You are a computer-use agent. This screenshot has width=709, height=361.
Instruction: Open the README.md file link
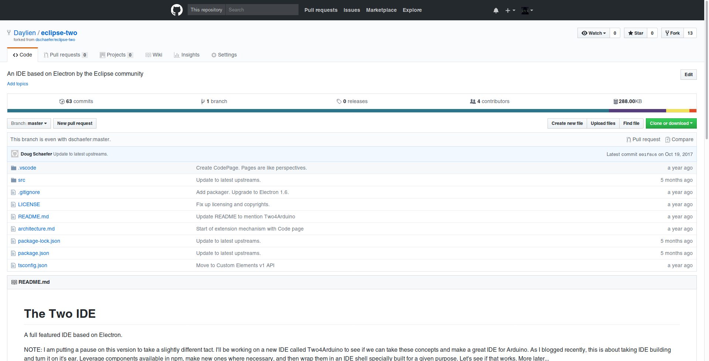click(34, 217)
